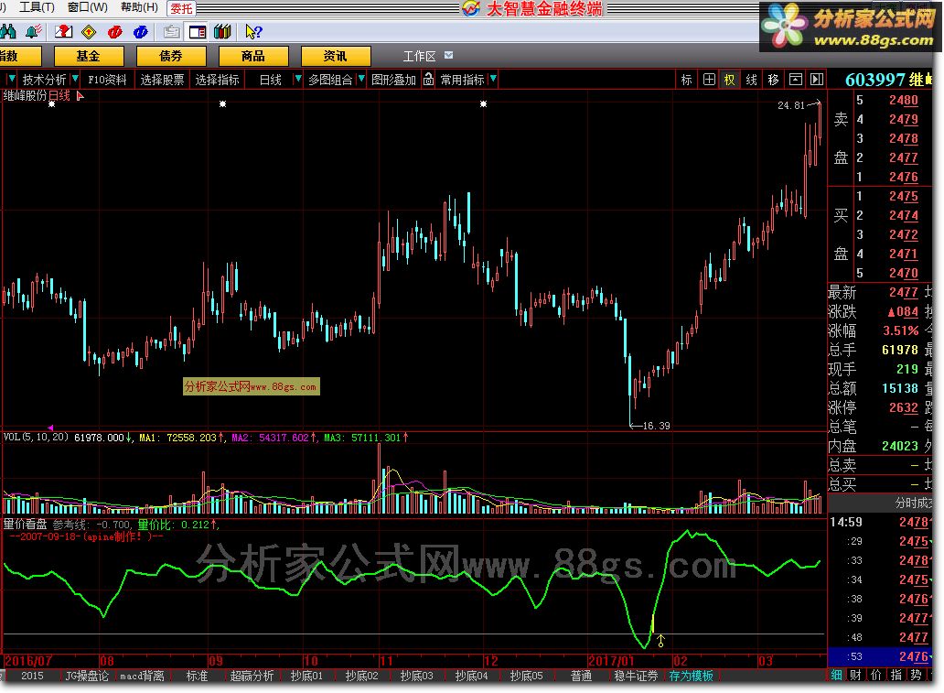This screenshot has height=693, width=944.
Task: Open the 工具(T) menu
Action: coord(36,7)
